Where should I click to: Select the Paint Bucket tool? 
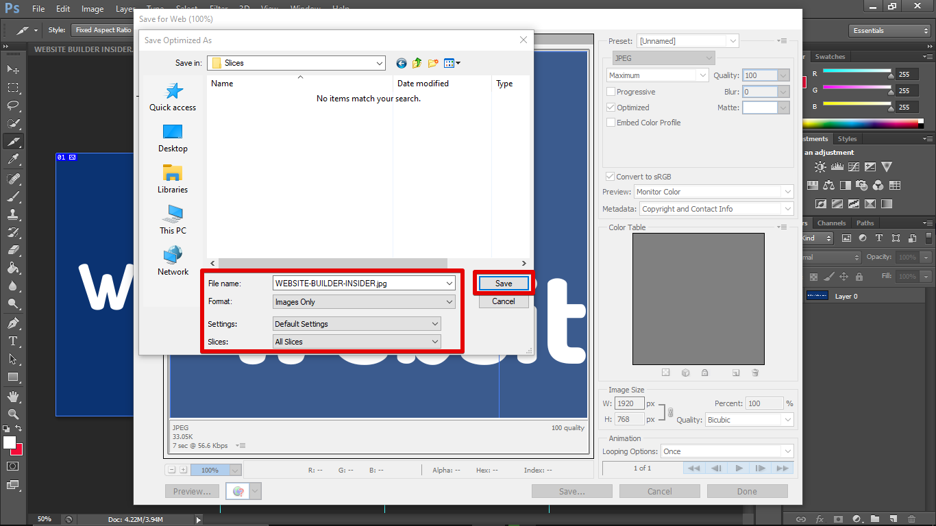coord(13,268)
